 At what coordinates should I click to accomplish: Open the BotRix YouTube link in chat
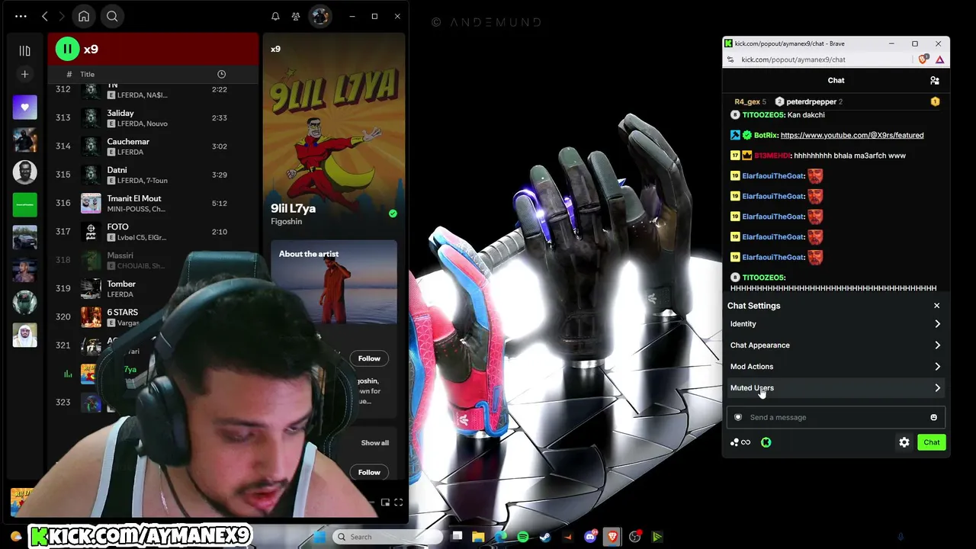pos(852,136)
